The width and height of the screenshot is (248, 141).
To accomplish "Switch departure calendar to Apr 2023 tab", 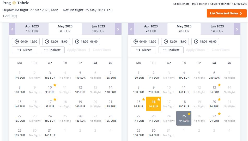I will coord(32,29).
